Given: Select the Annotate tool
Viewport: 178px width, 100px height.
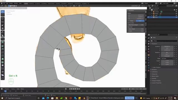Looking at the screenshot, I should [3, 32].
